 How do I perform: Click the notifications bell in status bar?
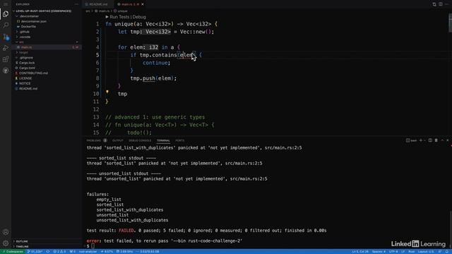point(447,251)
